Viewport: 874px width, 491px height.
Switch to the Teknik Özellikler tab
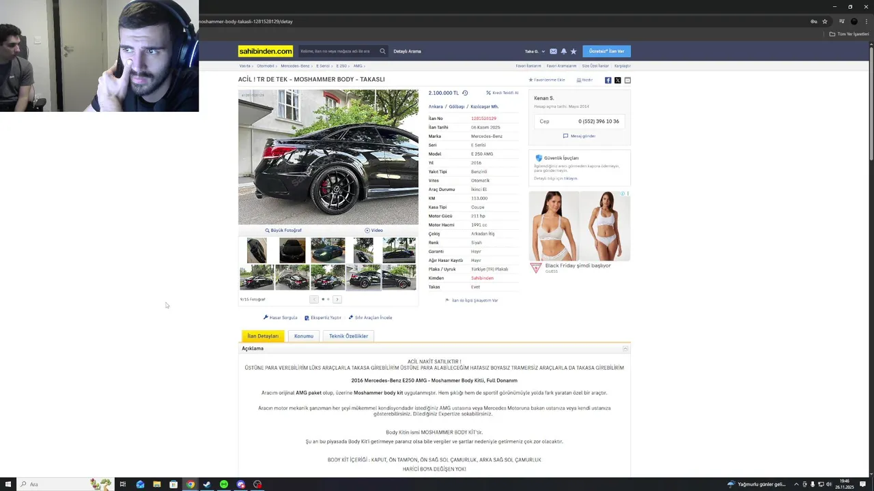(x=348, y=336)
